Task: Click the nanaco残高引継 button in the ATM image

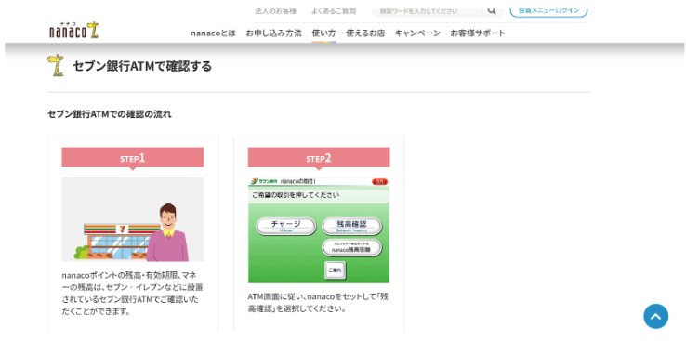Action: click(351, 247)
